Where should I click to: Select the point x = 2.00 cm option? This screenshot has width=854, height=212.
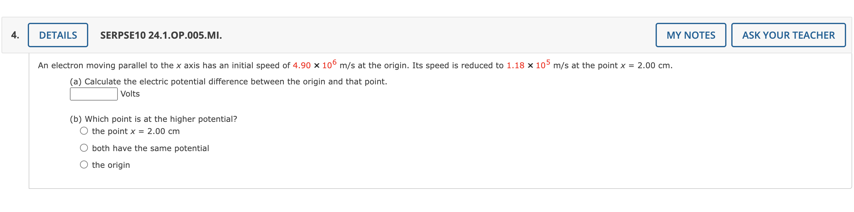point(84,131)
